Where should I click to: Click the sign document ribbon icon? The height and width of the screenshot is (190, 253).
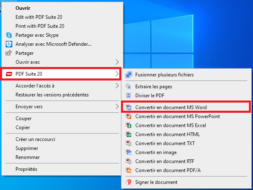click(x=129, y=182)
